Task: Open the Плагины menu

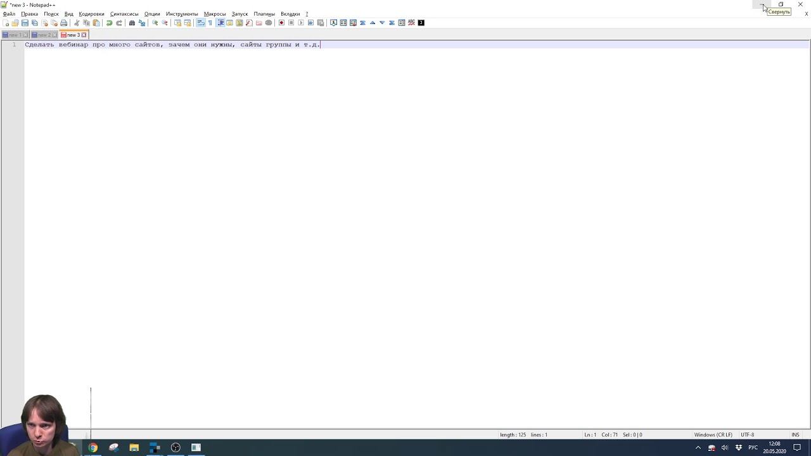Action: [x=264, y=14]
